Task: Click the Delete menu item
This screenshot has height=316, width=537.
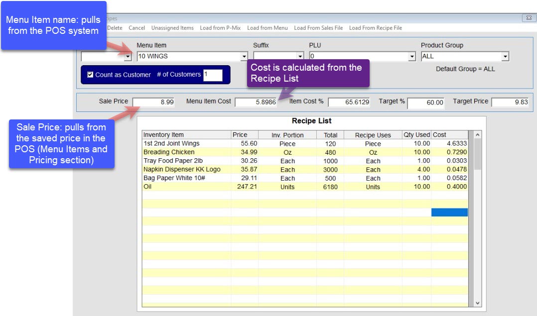Action: 115,28
